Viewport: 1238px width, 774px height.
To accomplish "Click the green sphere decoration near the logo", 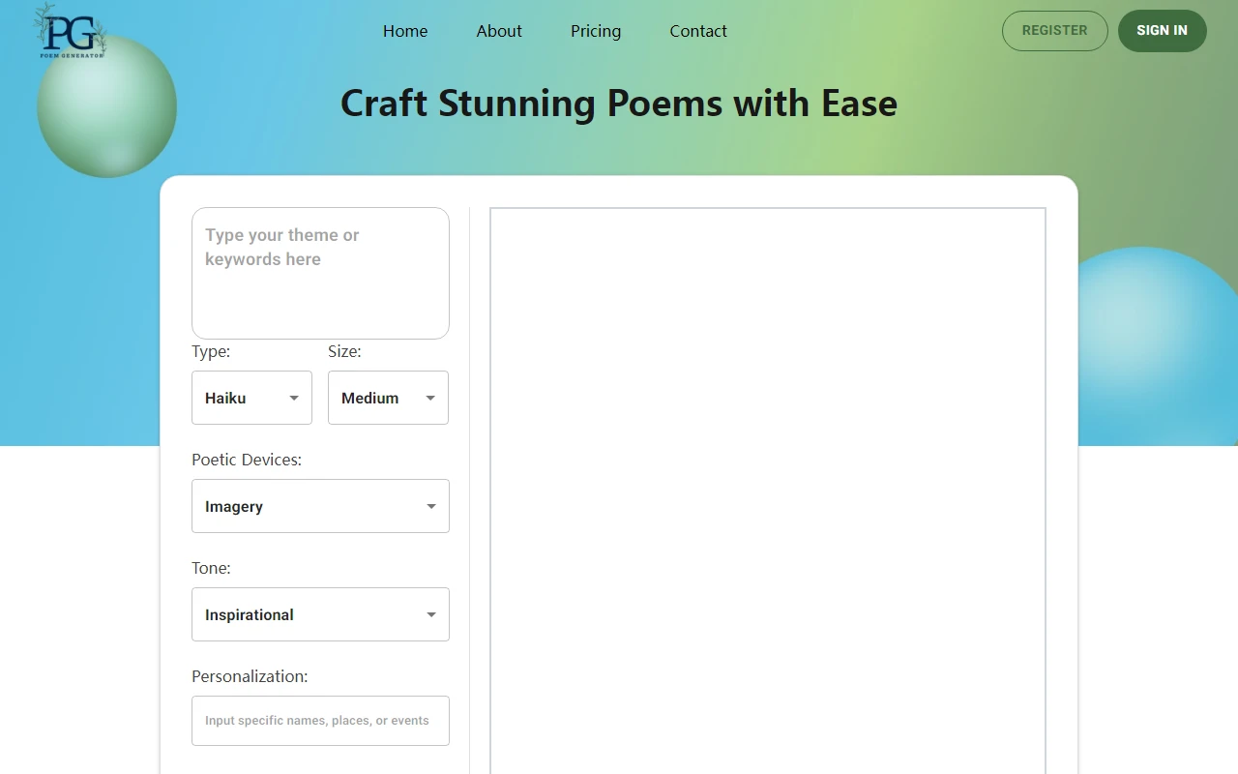I will coord(106,106).
